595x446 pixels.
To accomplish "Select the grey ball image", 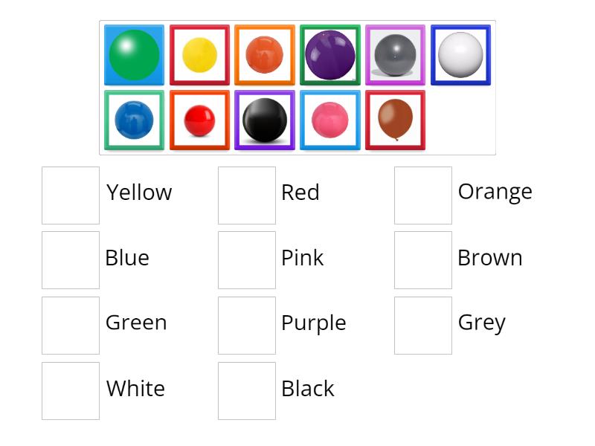I will [x=396, y=55].
